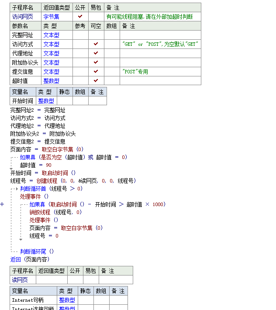The image size is (276, 310).
Task: Click the empty 易包 cell of 访问网页
Action: pos(96,17)
